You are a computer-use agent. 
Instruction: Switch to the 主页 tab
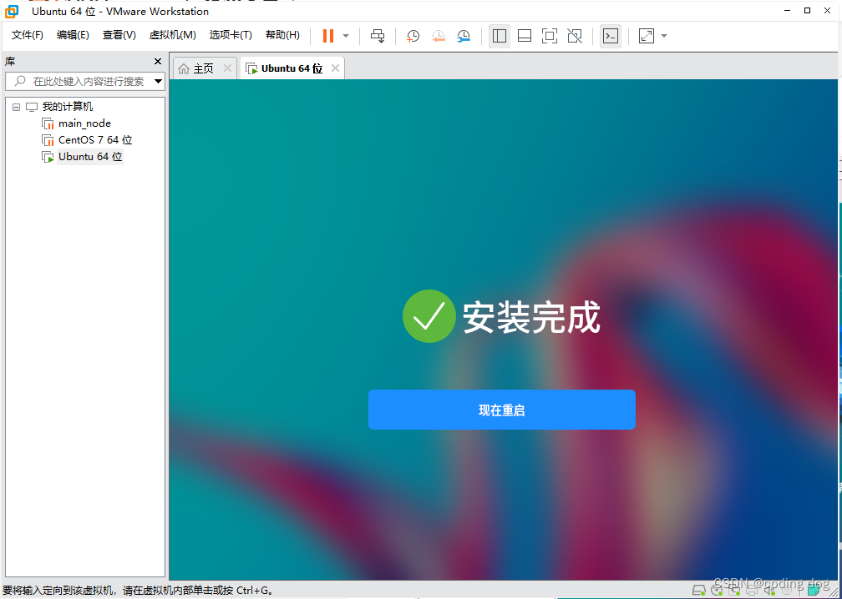[201, 68]
